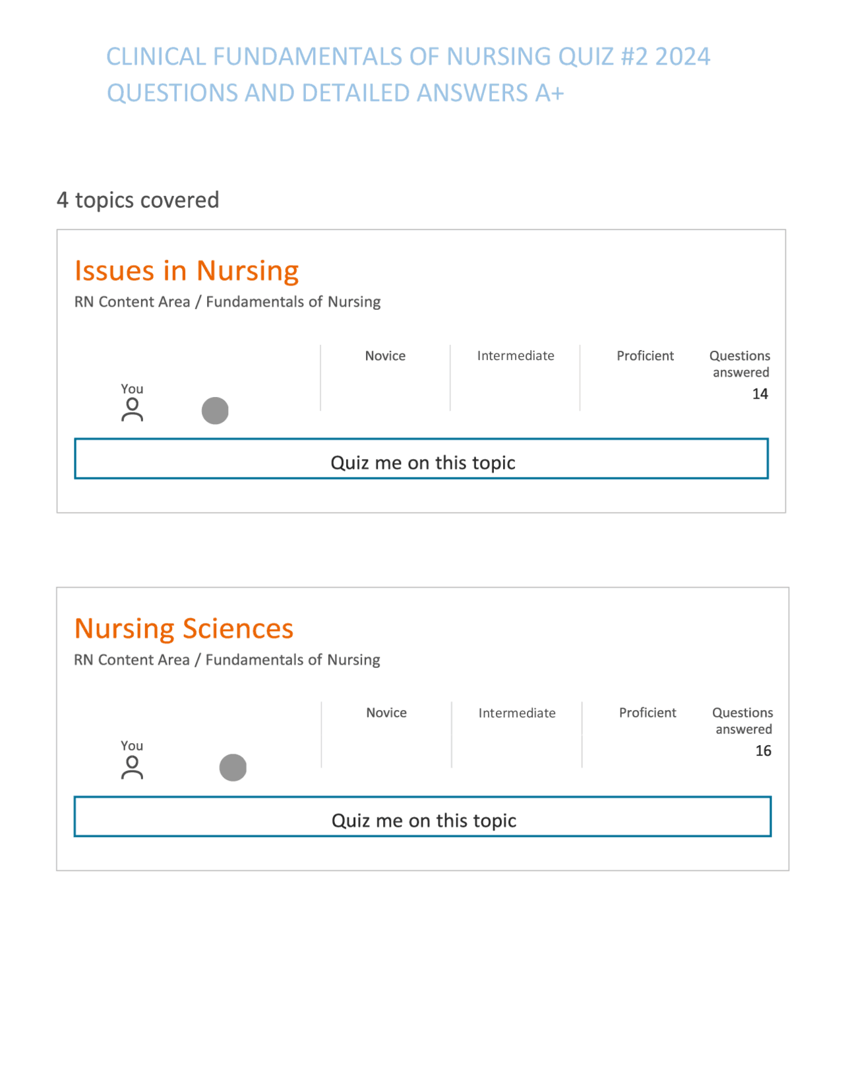Open the Nursing Sciences topic heading
The image size is (844, 1092).
coord(185,628)
